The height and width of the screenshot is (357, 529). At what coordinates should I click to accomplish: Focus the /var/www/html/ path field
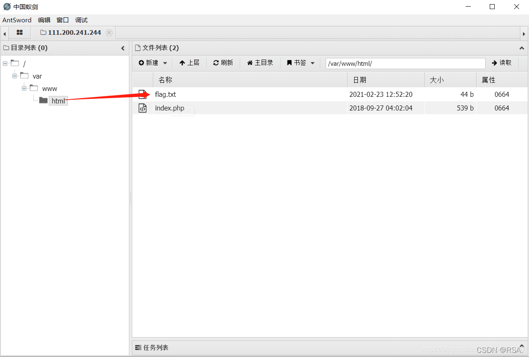click(405, 63)
